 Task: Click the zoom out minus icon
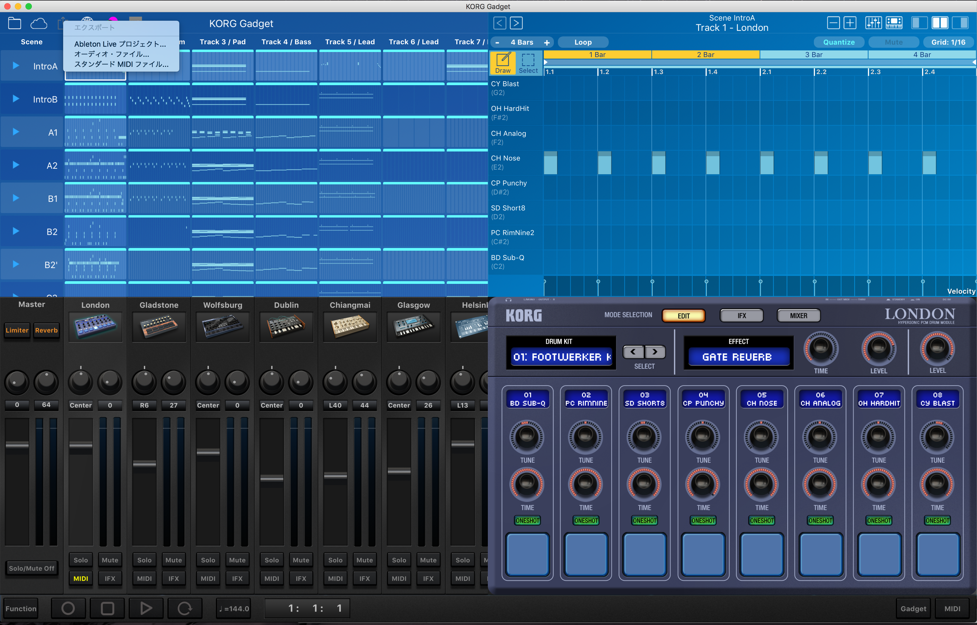[833, 23]
